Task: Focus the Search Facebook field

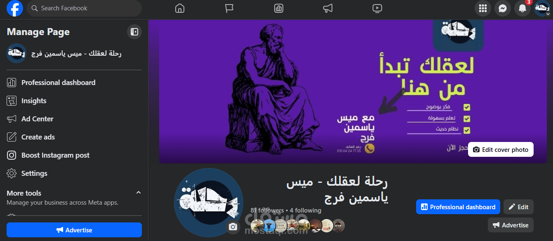Action: [x=84, y=8]
